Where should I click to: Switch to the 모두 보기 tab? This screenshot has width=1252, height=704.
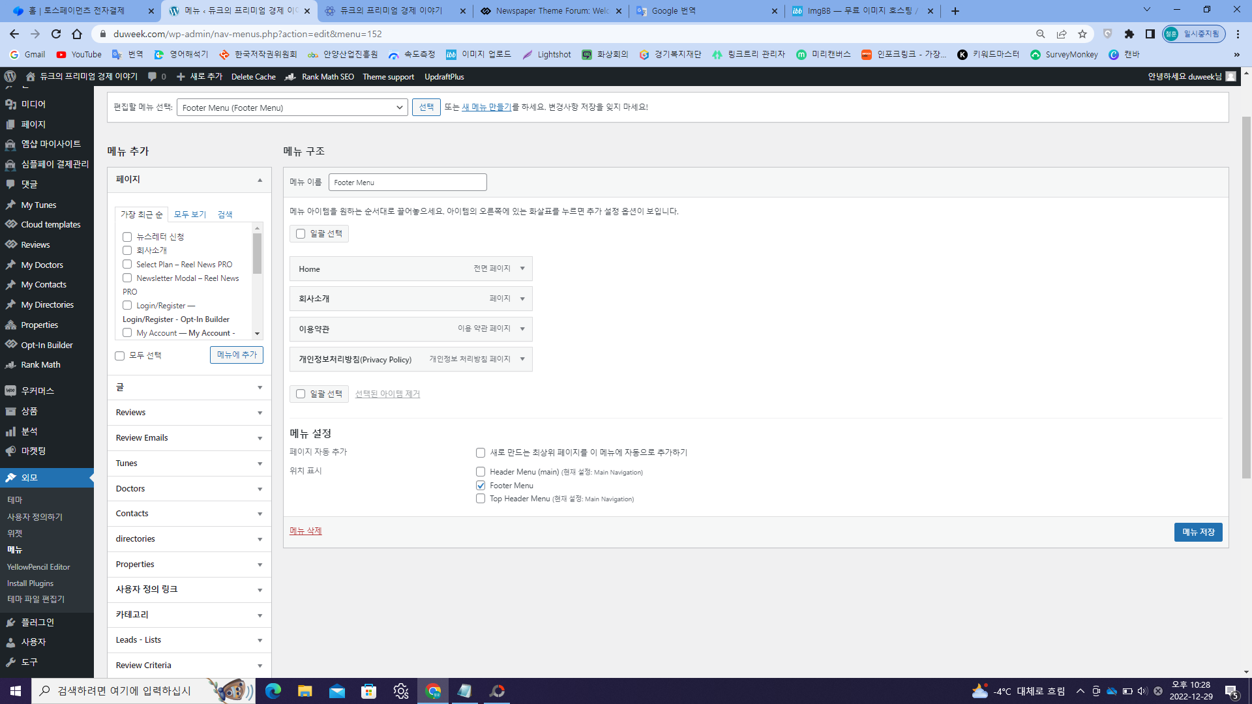pyautogui.click(x=190, y=214)
